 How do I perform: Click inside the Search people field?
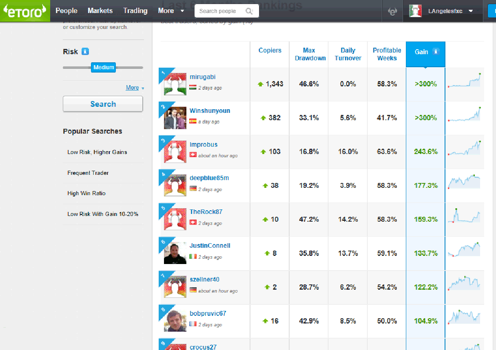[x=226, y=11]
